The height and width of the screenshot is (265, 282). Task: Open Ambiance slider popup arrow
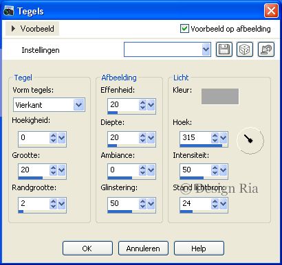click(x=151, y=170)
